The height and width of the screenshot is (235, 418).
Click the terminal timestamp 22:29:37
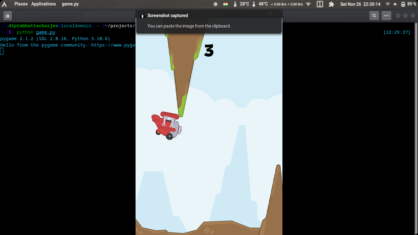397,32
